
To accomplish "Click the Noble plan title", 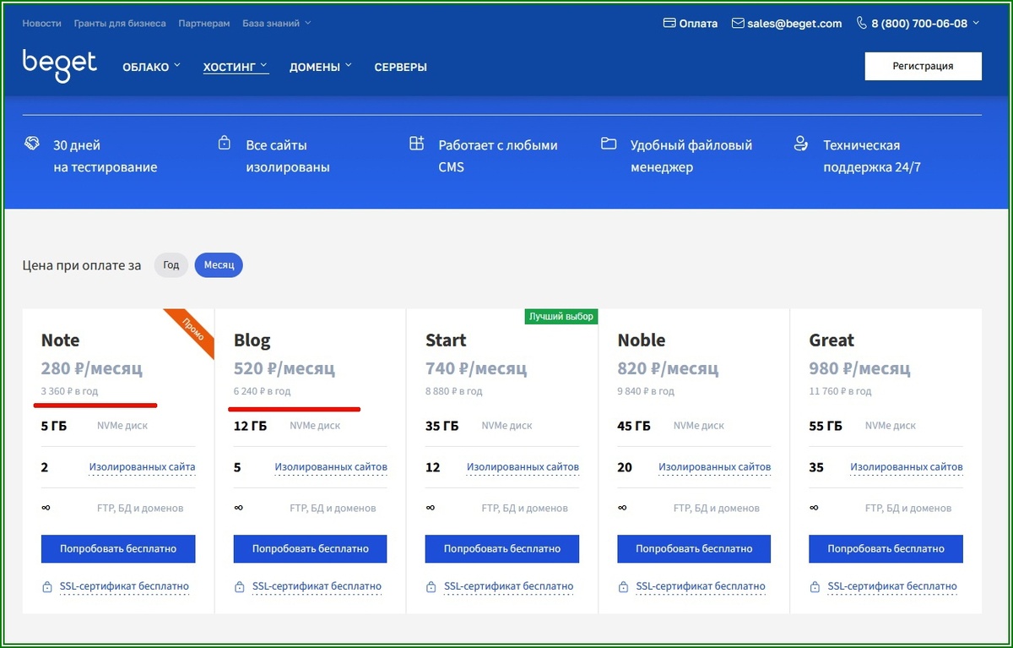I will click(642, 340).
